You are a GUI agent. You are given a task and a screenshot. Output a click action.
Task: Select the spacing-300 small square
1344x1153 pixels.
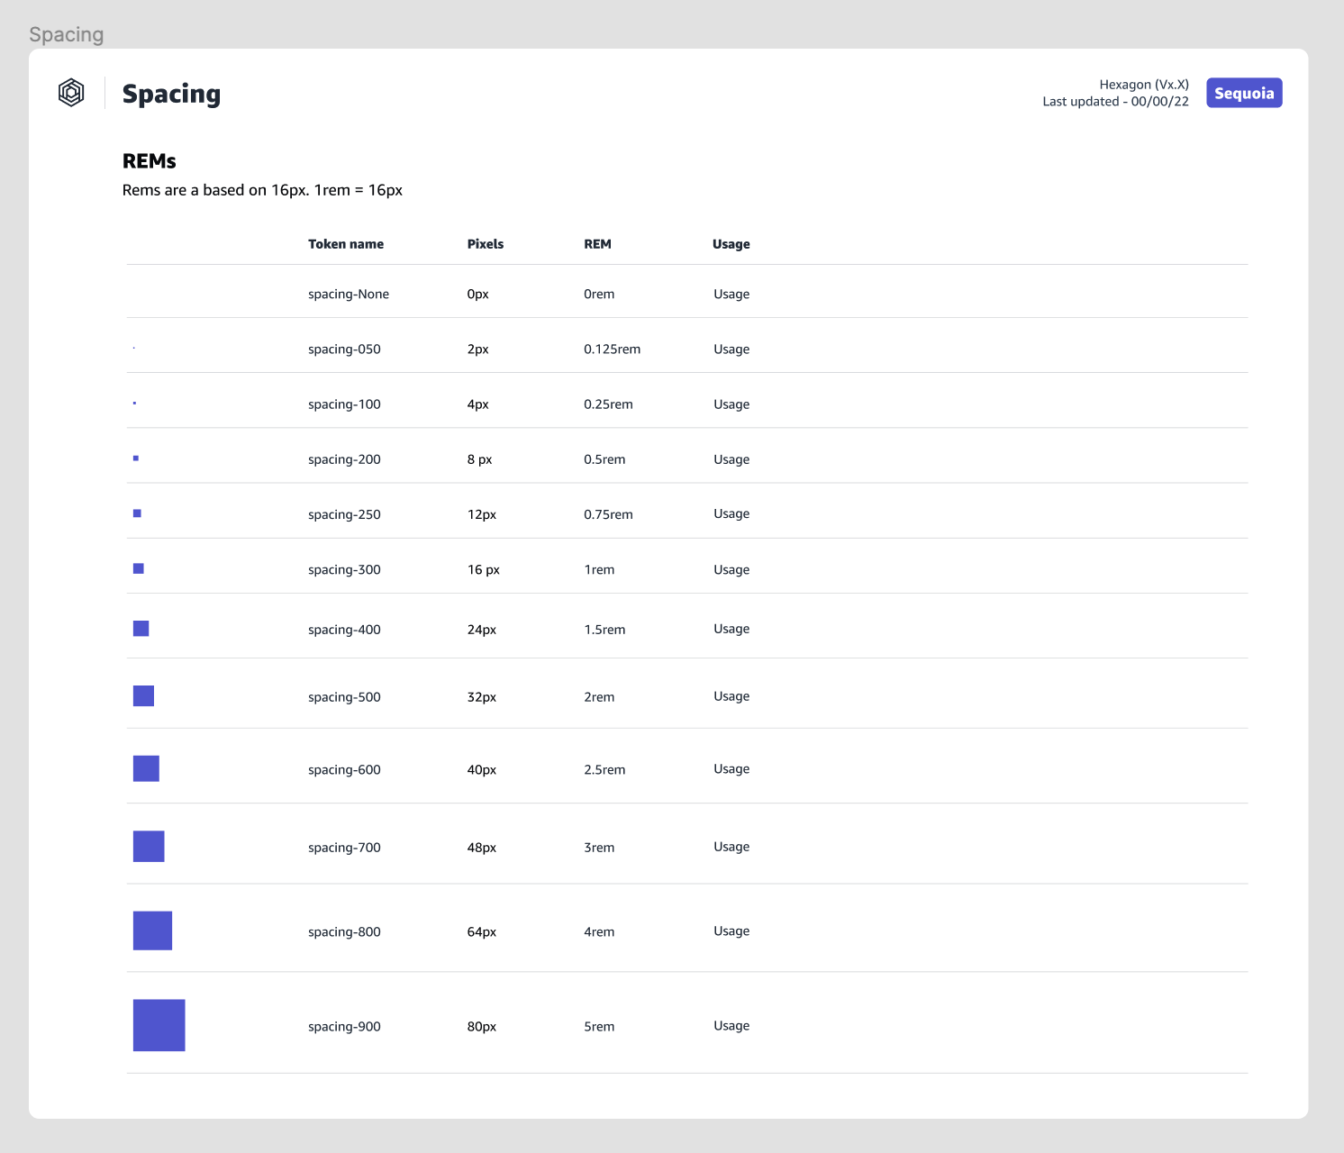tap(139, 568)
